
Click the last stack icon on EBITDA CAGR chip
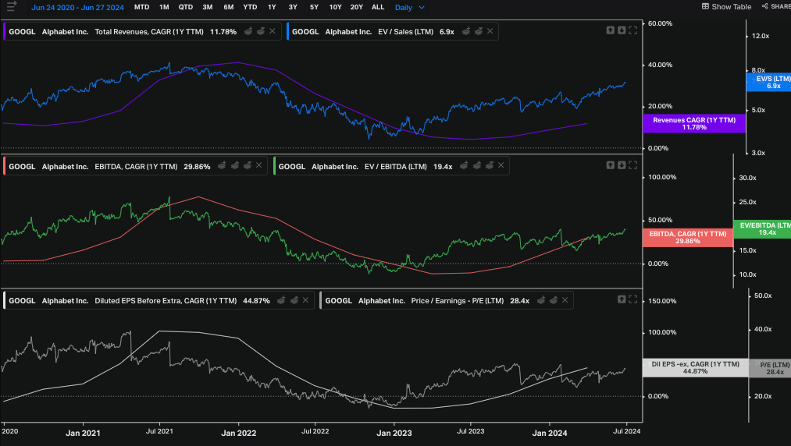(x=248, y=165)
